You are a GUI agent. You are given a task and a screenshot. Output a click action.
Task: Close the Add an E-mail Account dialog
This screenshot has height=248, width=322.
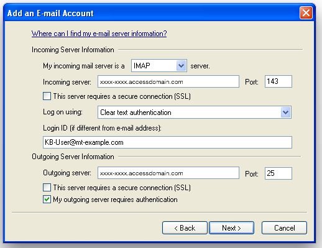click(306, 13)
